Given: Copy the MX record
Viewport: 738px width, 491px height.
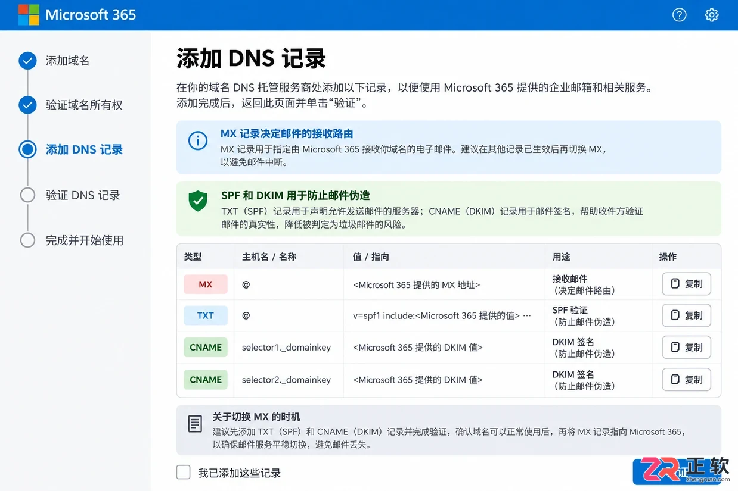Looking at the screenshot, I should tap(687, 284).
